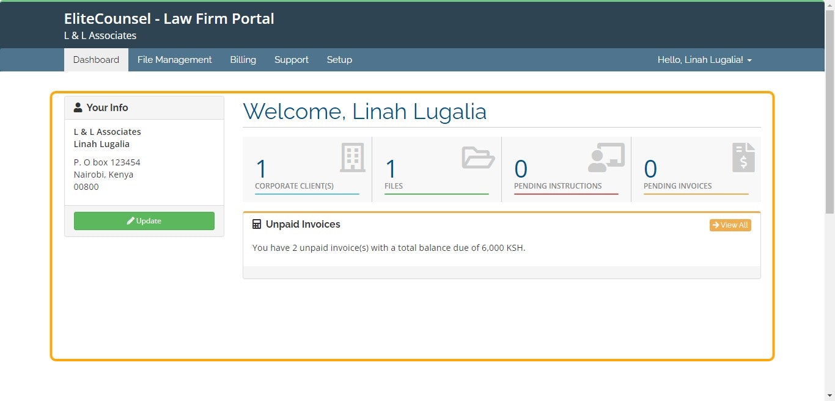Image resolution: width=835 pixels, height=401 pixels.
Task: Click the 0 Pending Invoices count
Action: click(x=650, y=169)
